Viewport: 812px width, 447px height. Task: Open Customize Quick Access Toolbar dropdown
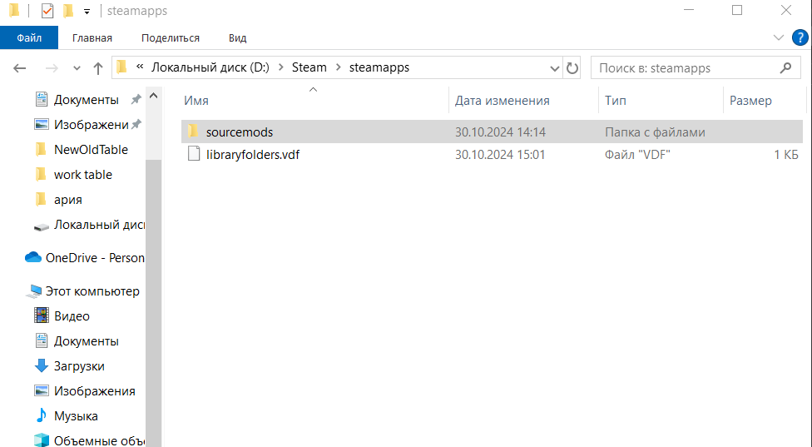[x=87, y=12]
